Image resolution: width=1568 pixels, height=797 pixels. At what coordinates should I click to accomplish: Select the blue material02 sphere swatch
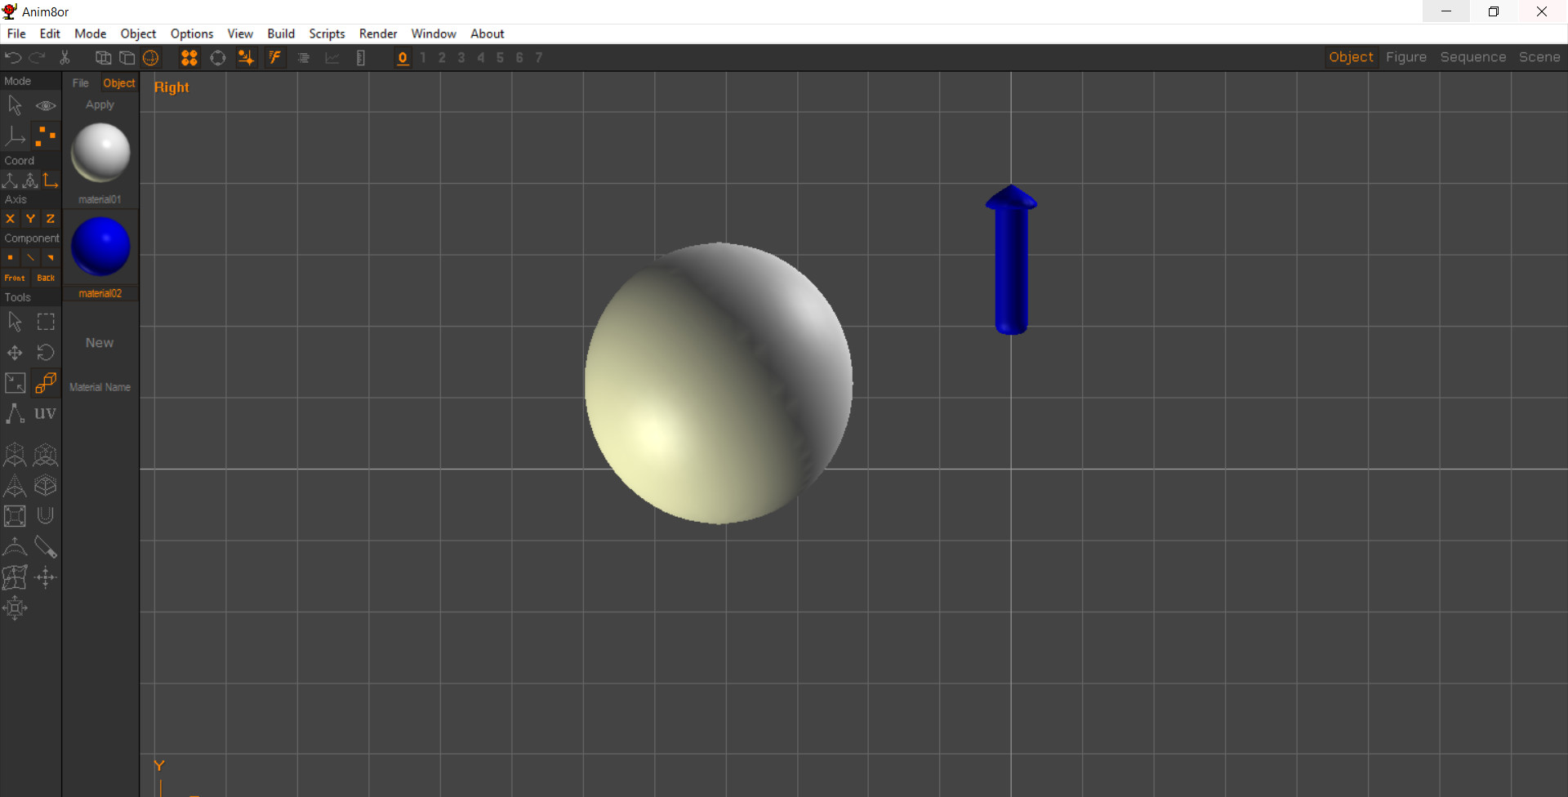pos(100,246)
